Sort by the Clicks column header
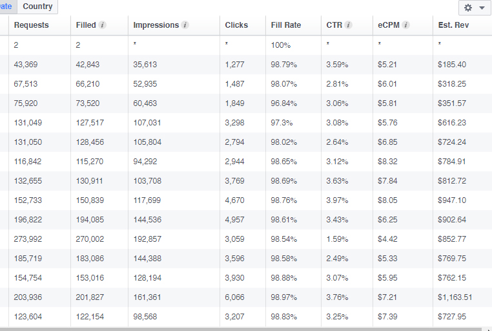Image resolution: width=492 pixels, height=331 pixels. [x=236, y=25]
